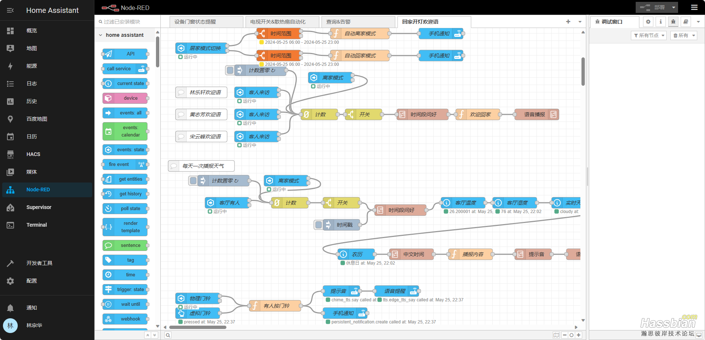Add a new flow tab
Screen dimensions: 705x340
click(568, 22)
